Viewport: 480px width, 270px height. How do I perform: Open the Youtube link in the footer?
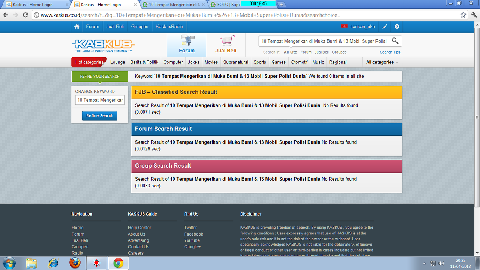(192, 240)
